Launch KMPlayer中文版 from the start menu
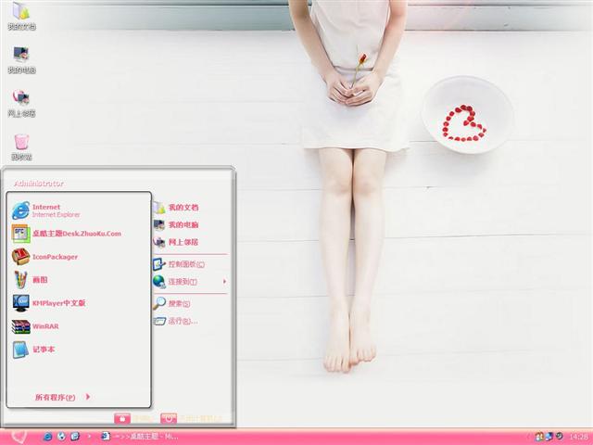Image resolution: width=593 pixels, height=445 pixels. pos(48,303)
